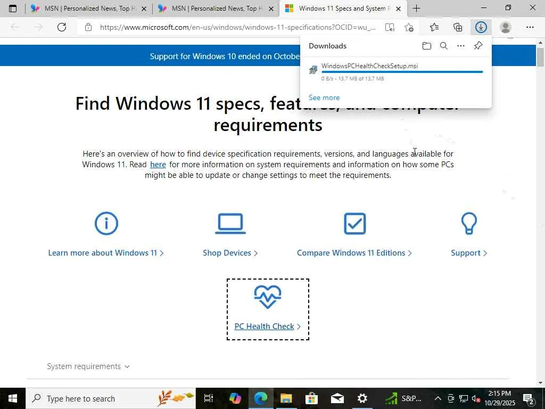545x409 pixels.
Task: View site information lock icon
Action: click(88, 27)
